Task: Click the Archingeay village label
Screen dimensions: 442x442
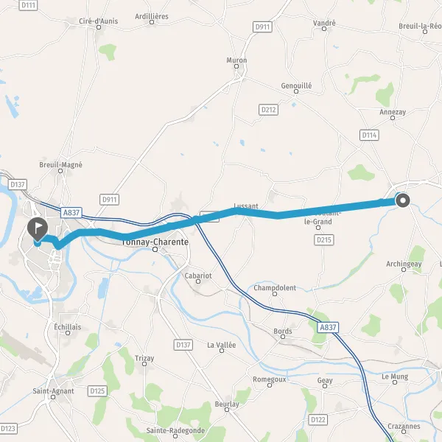Action: point(404,264)
